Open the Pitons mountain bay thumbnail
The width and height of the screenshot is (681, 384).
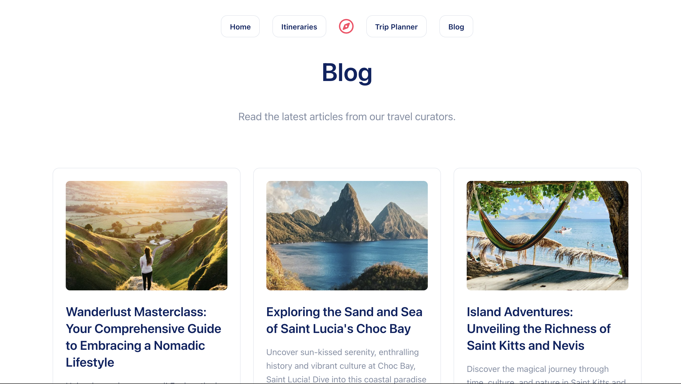(x=347, y=235)
